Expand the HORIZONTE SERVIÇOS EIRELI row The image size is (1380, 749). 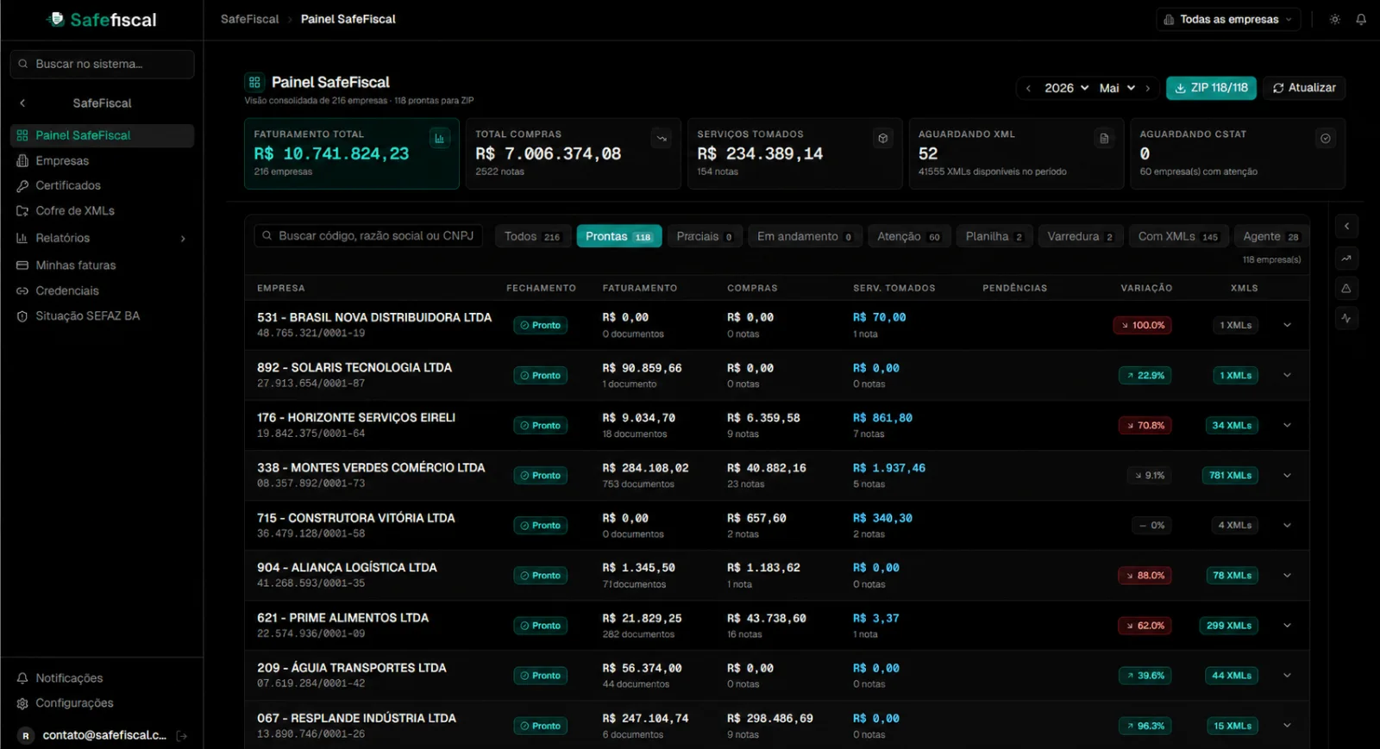click(1287, 425)
